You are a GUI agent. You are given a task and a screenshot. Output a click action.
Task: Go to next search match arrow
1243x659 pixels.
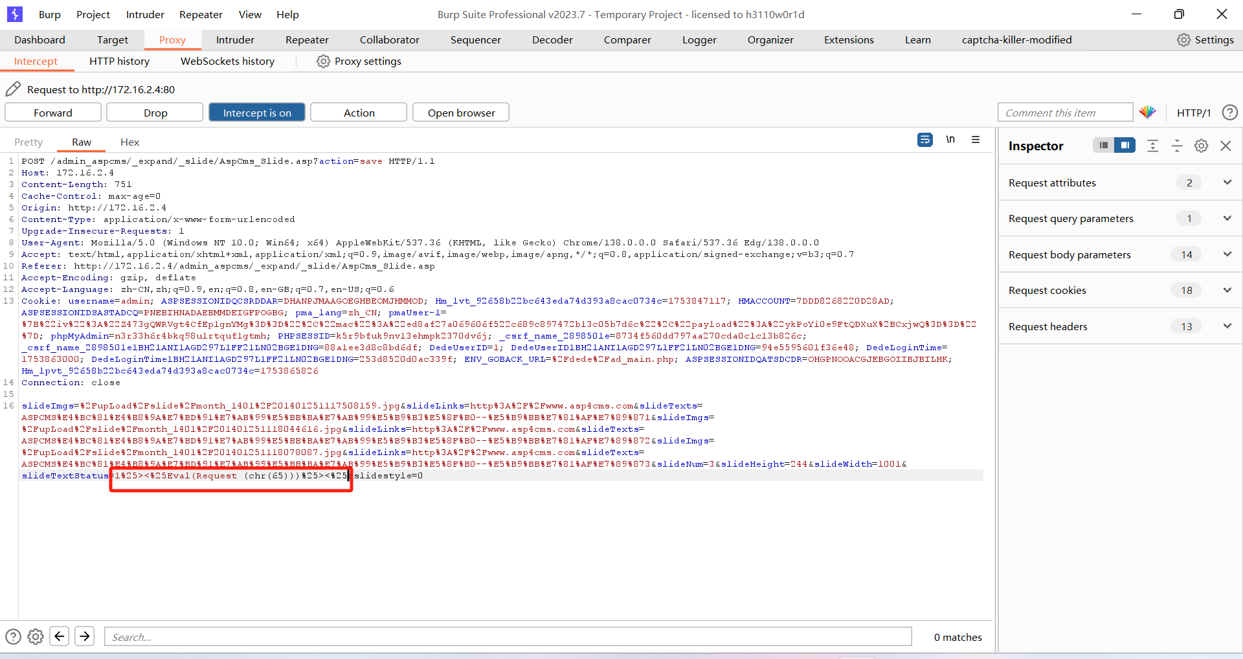pyautogui.click(x=85, y=636)
